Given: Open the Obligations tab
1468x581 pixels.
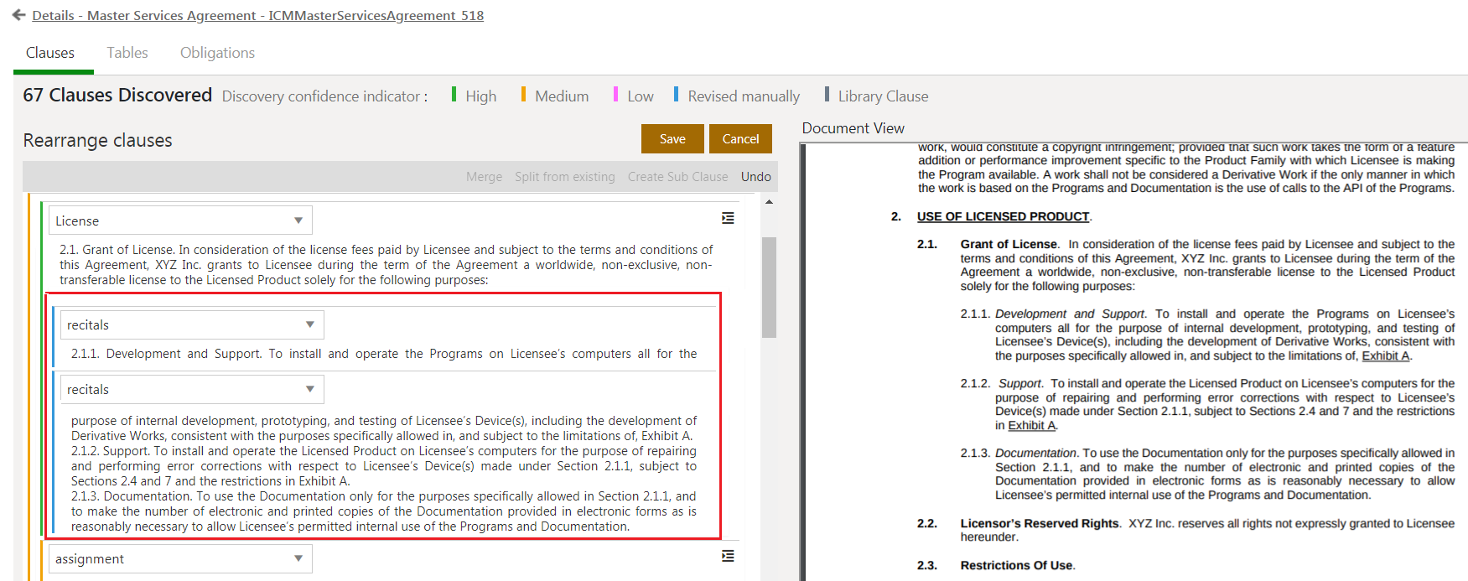Looking at the screenshot, I should tap(217, 53).
